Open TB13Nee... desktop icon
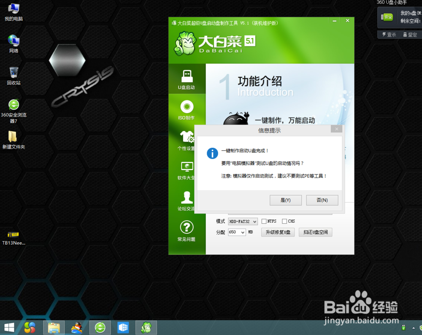 [14, 238]
